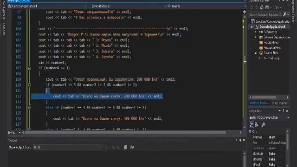Select the Solution 'ConsoleApplication1' node

[270, 21]
